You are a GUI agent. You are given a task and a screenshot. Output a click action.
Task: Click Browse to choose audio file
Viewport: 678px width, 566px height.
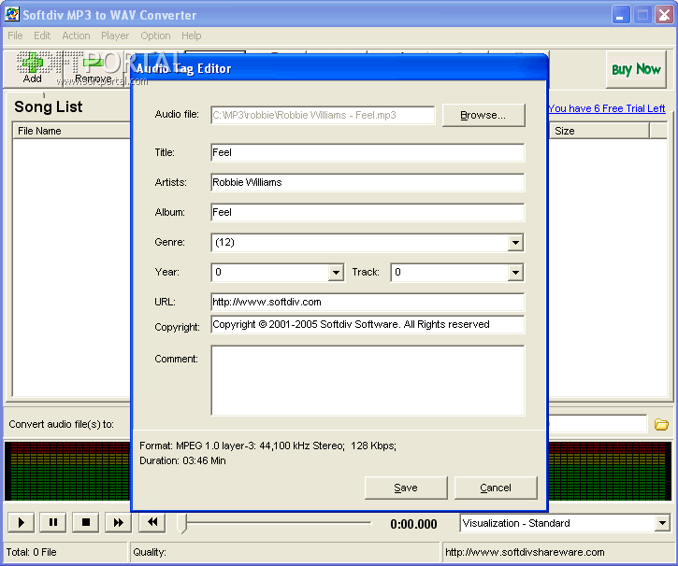(483, 115)
